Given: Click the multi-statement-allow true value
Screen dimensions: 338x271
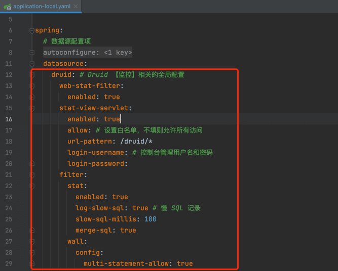Looking at the screenshot, I should point(184,264).
